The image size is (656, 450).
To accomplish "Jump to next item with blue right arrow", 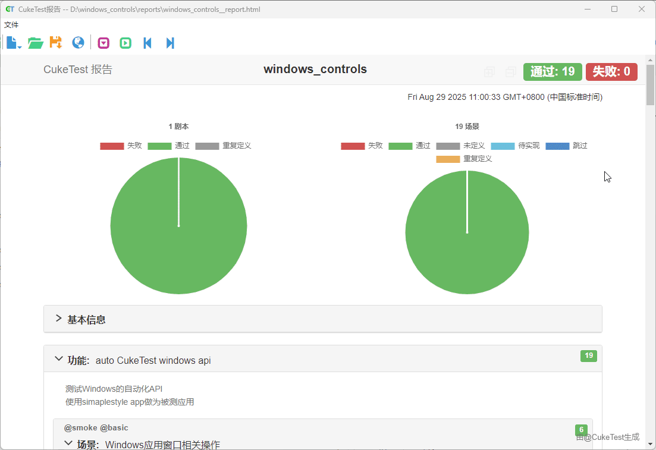I will 170,43.
